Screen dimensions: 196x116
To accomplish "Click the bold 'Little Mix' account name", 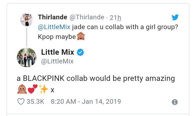I will coord(57,52).
